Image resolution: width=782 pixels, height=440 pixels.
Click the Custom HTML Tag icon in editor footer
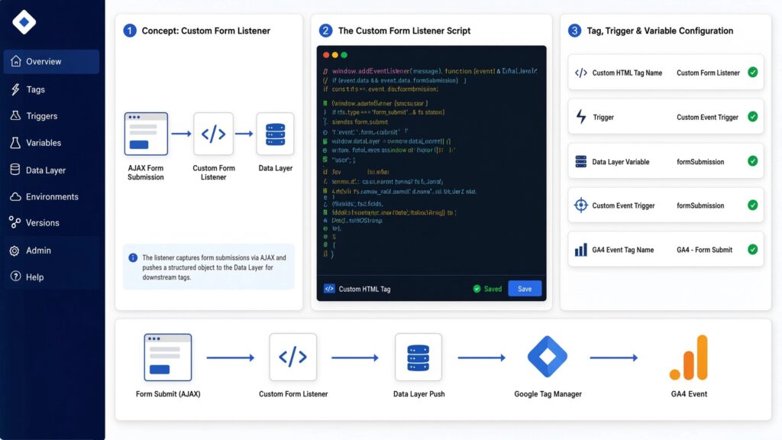329,289
